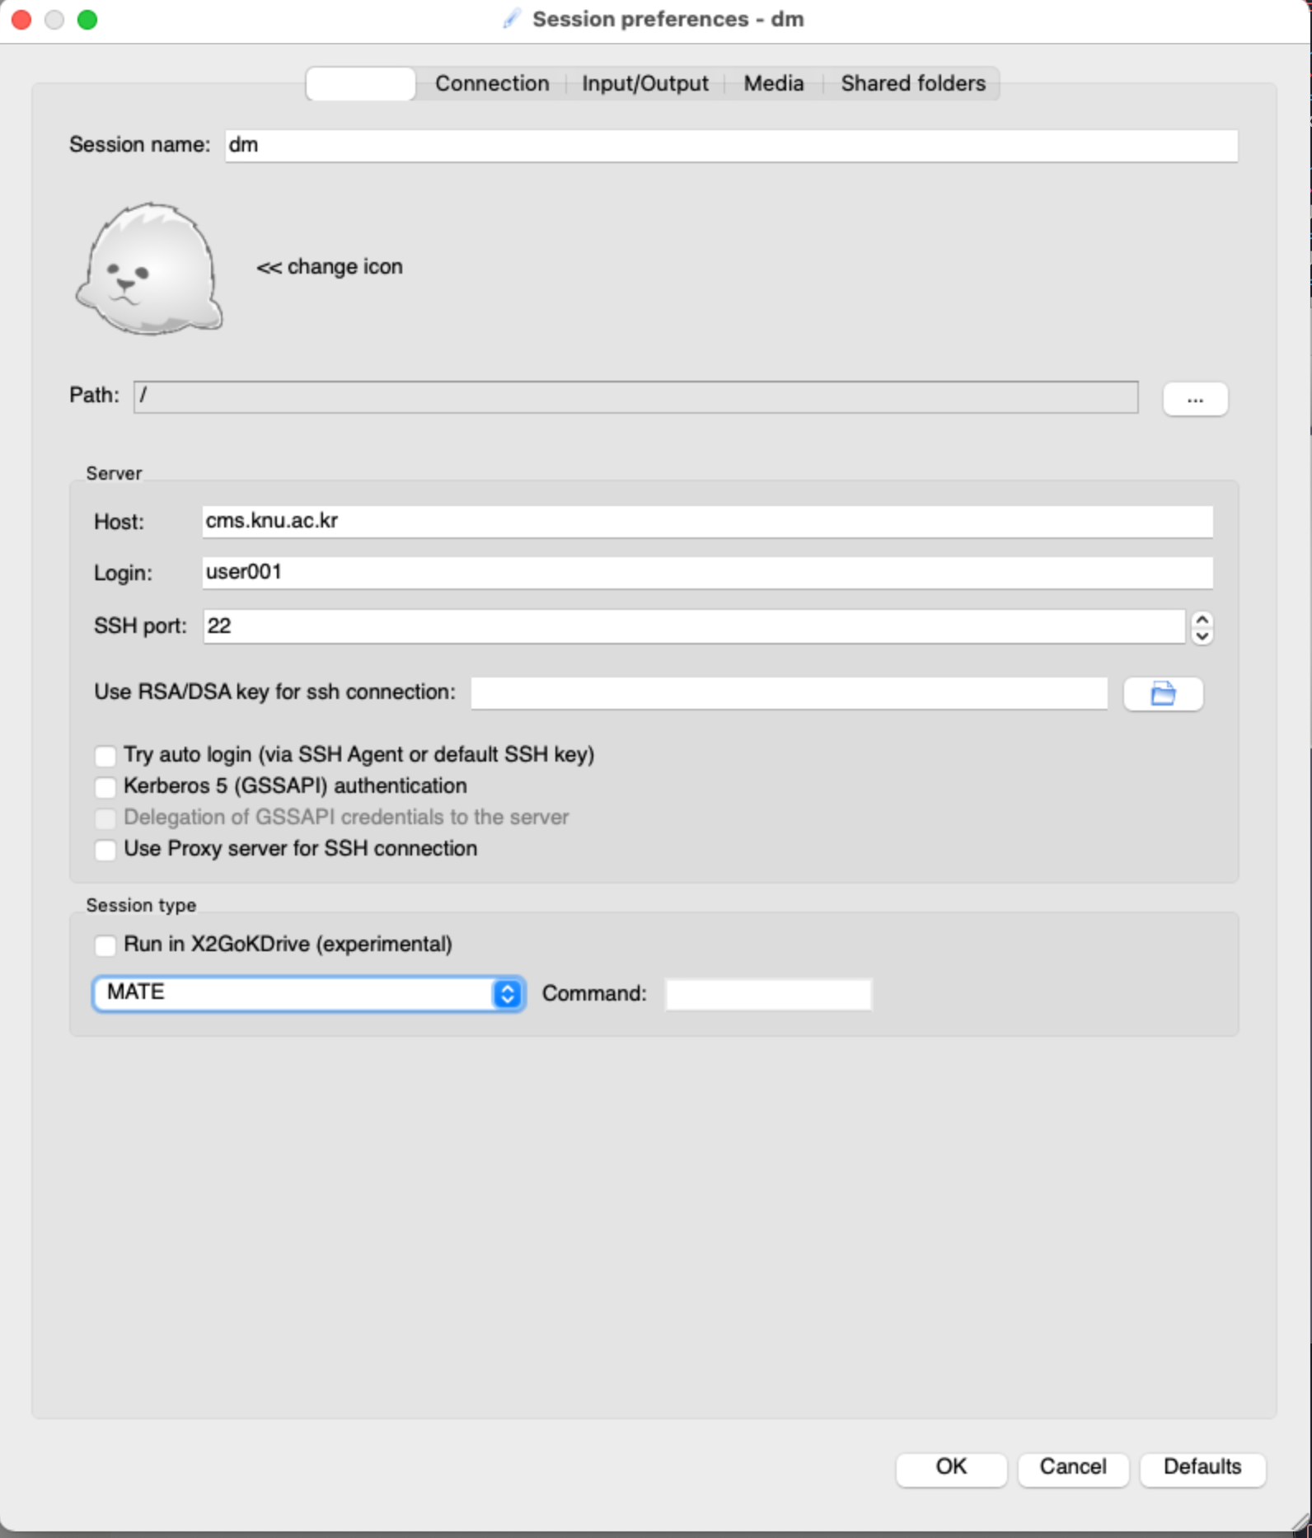Screen dimensions: 1312x1538
Task: Switch to the Connection tab
Action: click(x=491, y=83)
